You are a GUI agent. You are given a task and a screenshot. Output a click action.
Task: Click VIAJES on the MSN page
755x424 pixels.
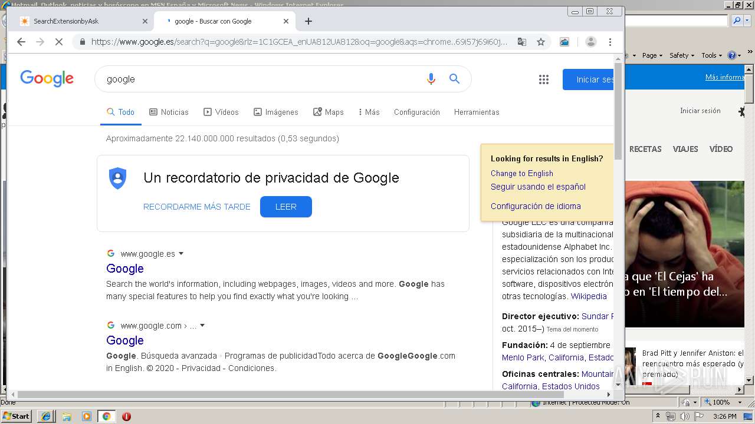point(685,149)
